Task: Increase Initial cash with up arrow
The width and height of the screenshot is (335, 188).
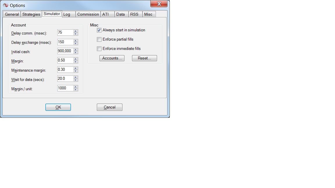Action: coord(75,50)
